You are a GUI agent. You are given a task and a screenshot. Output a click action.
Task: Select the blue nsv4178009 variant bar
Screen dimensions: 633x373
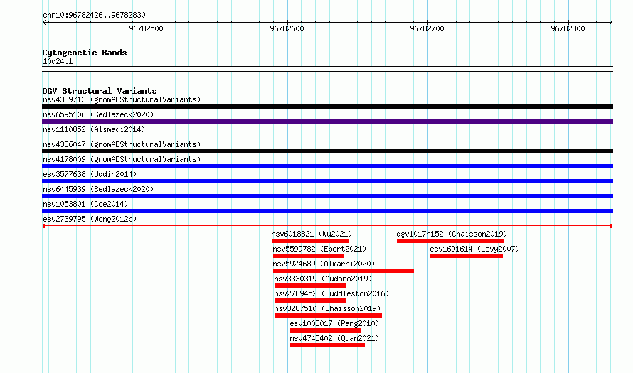(x=327, y=166)
